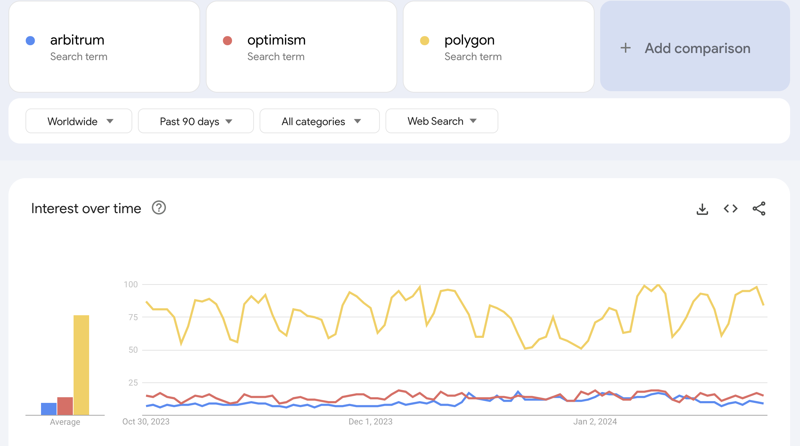Click the red optimism color dot
Viewport: 800px width, 446px height.
(x=227, y=41)
